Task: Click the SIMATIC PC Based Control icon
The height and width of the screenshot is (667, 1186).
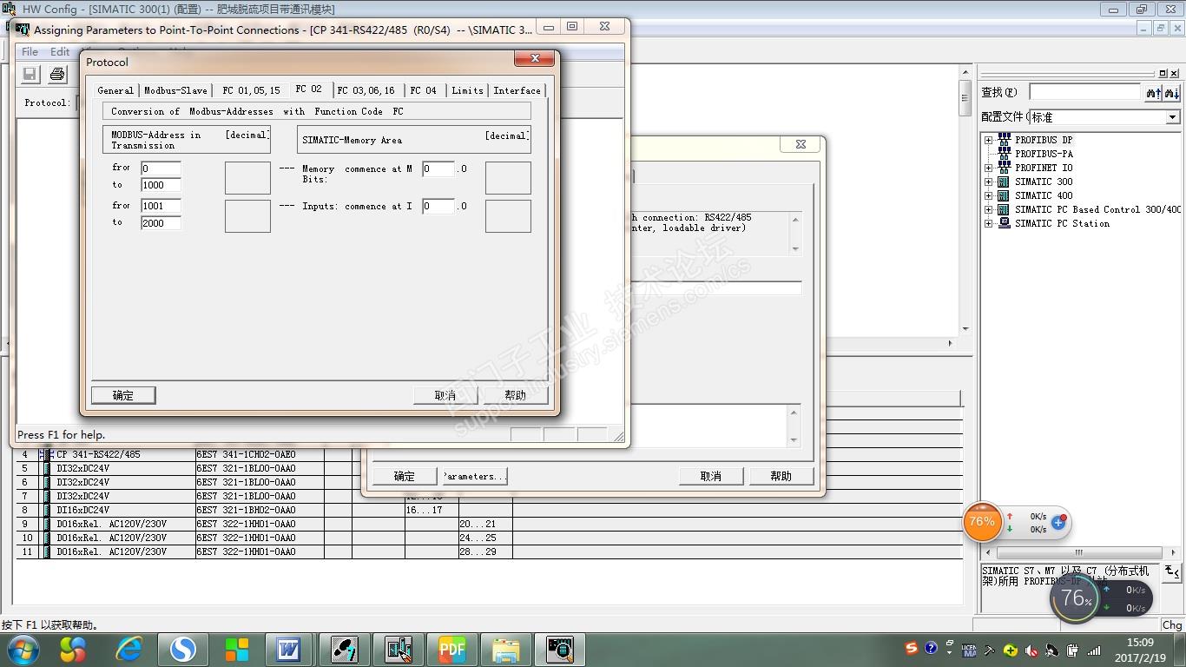Action: (x=1004, y=209)
